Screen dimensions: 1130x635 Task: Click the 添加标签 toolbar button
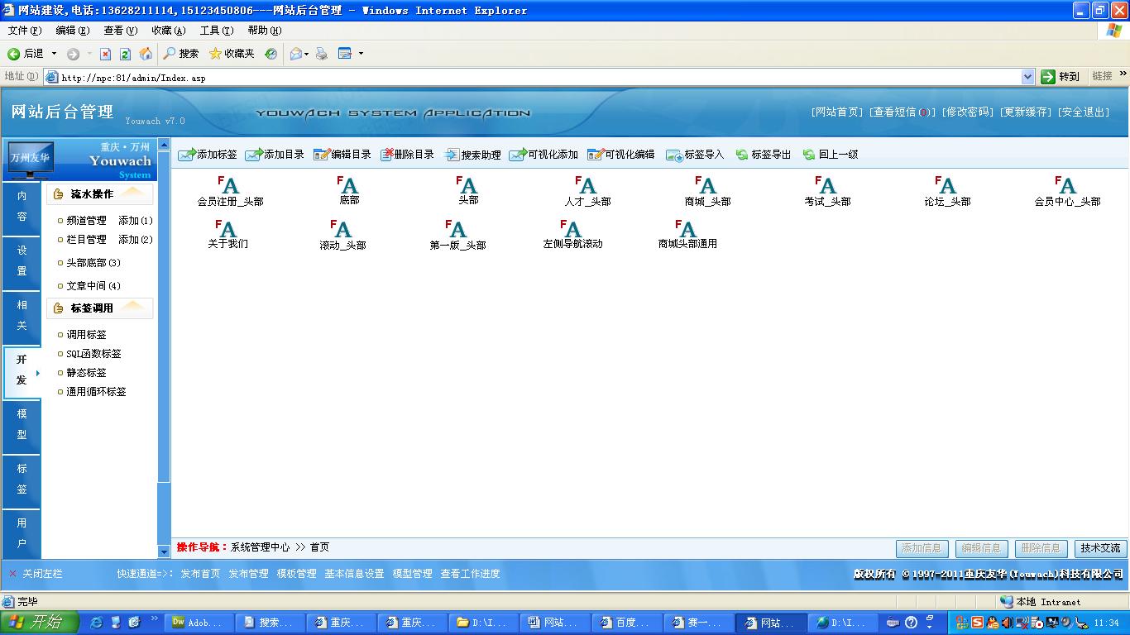pos(208,155)
